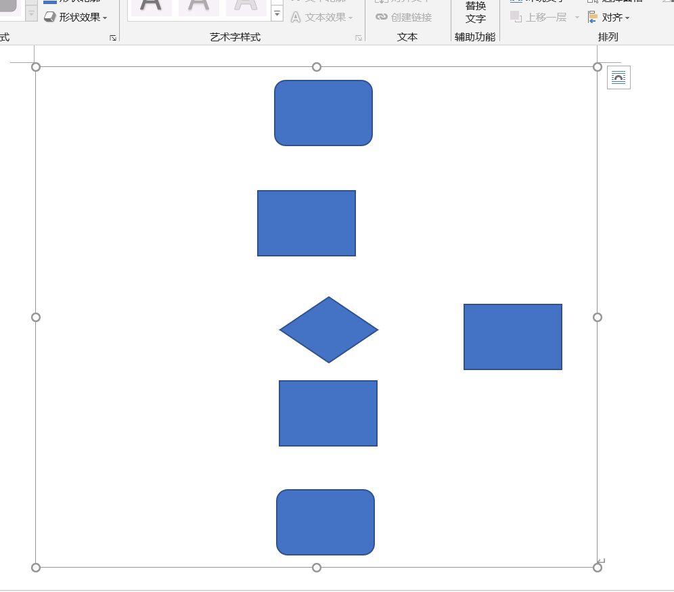The image size is (674, 592).
Task: Apply the first dark WordArt style
Action: [151, 7]
